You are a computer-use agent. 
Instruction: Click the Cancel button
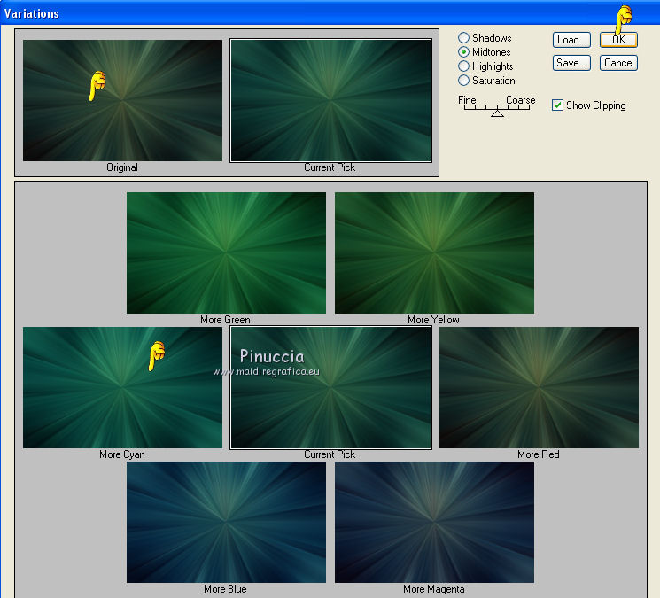(x=618, y=63)
